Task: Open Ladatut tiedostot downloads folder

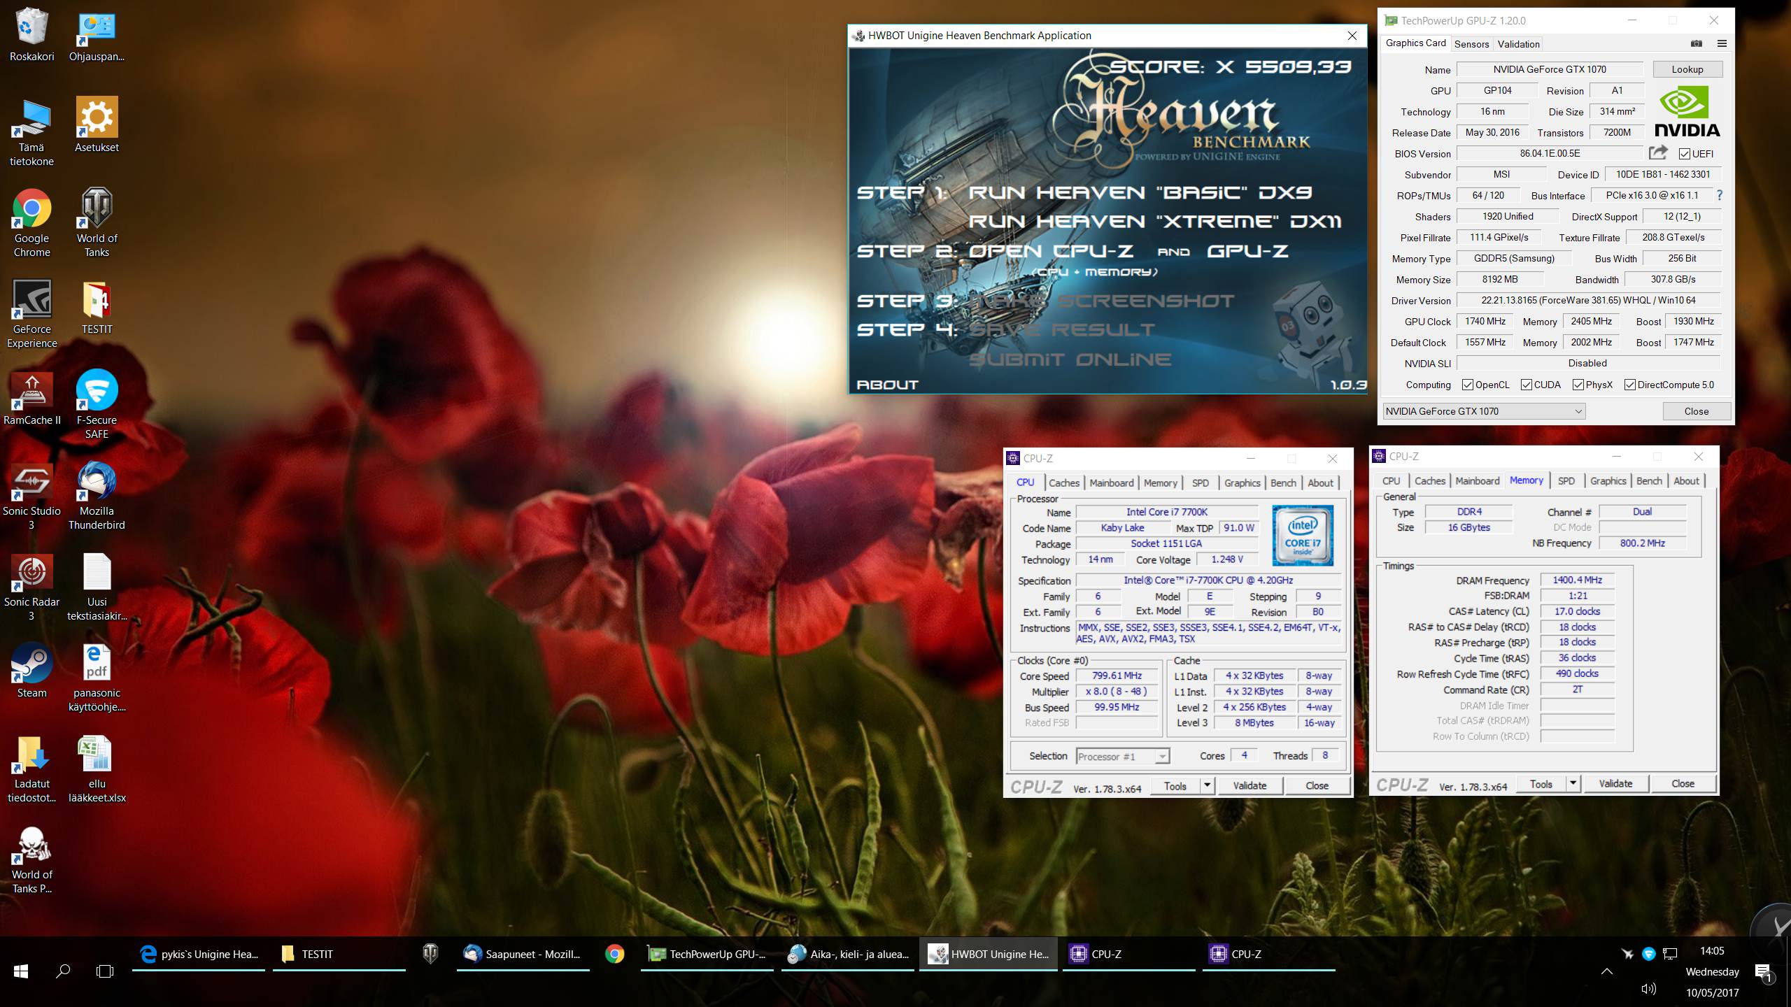Action: [x=31, y=769]
